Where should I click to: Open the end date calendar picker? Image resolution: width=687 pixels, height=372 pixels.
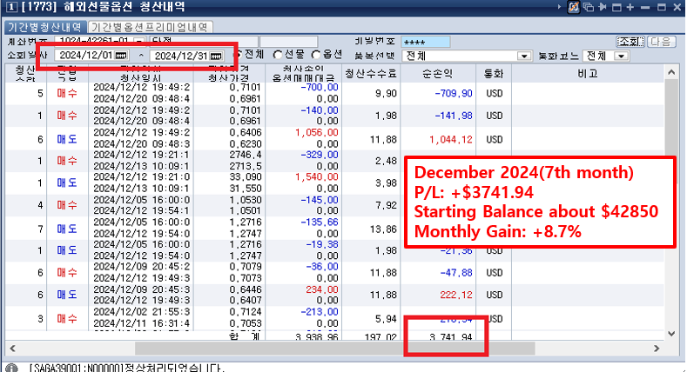point(216,56)
